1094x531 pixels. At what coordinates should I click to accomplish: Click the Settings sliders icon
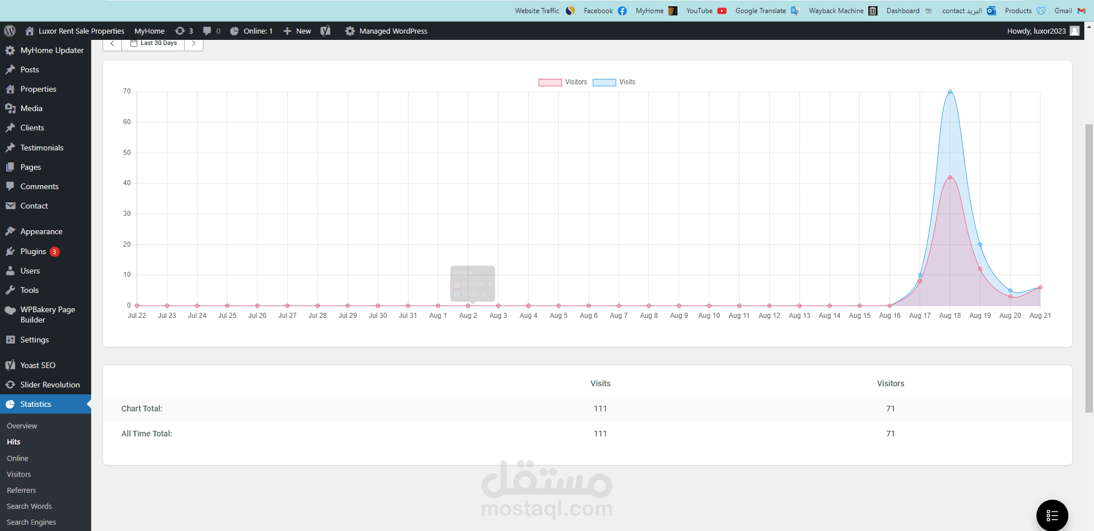point(10,340)
